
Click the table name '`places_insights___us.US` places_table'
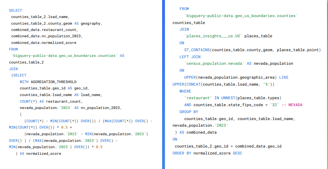[228, 36]
